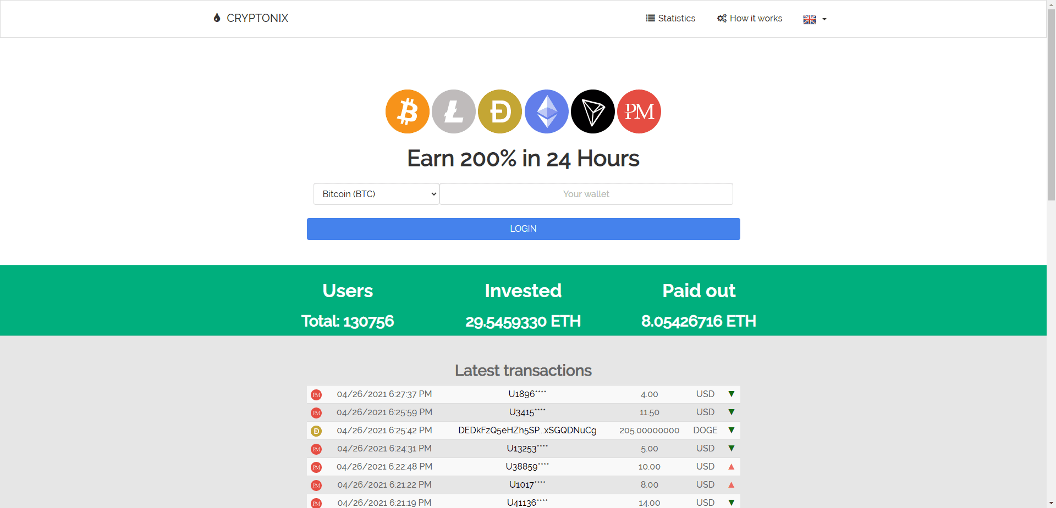Click inside the Your wallet input field
Viewport: 1056px width, 508px height.
(x=585, y=194)
